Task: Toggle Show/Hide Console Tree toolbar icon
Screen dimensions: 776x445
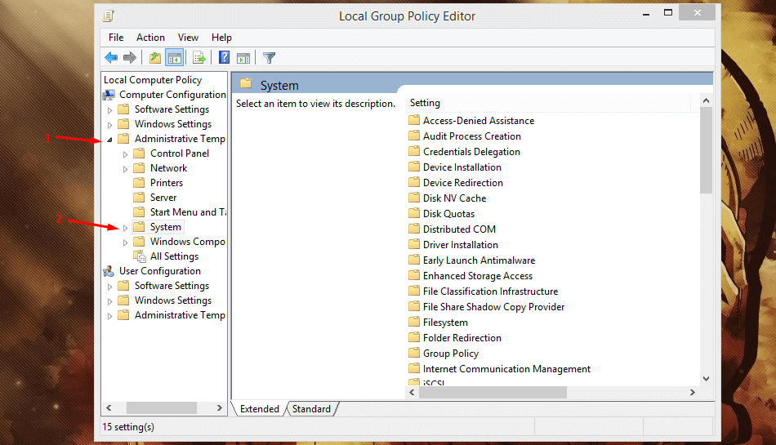Action: coord(175,58)
